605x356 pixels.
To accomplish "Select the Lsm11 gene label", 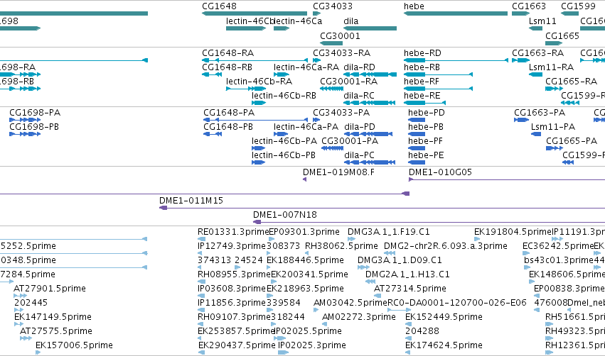I will [542, 21].
